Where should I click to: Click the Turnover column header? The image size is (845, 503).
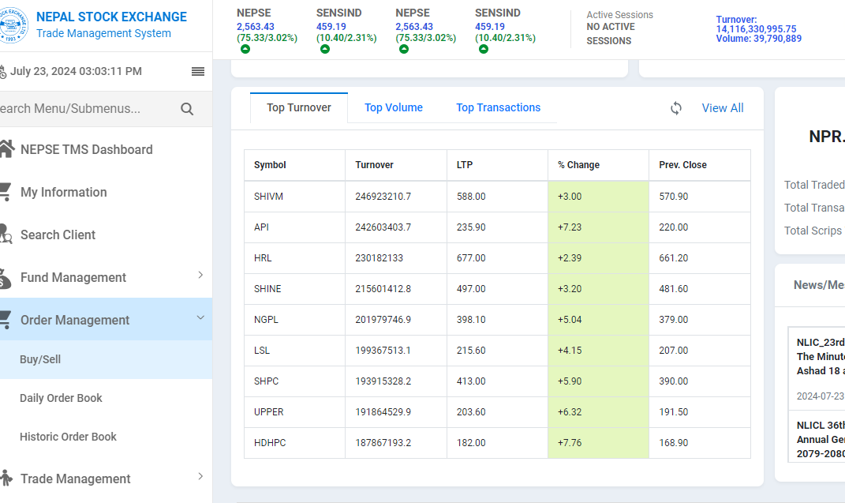coord(396,165)
